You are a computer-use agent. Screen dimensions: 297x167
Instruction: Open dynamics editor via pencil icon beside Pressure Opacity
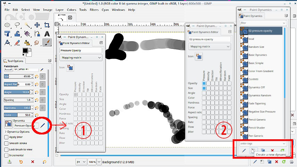tap(42, 125)
